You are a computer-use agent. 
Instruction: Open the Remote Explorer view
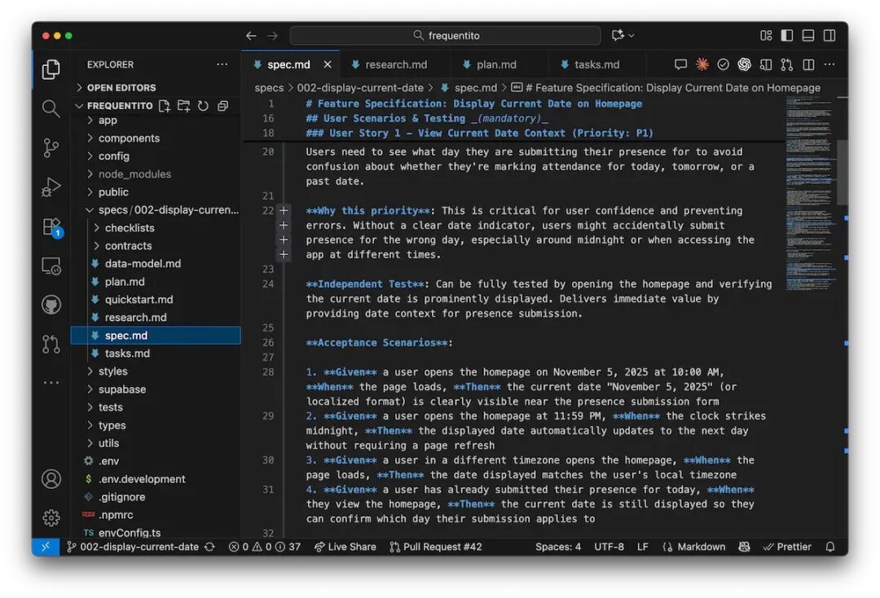(x=51, y=266)
